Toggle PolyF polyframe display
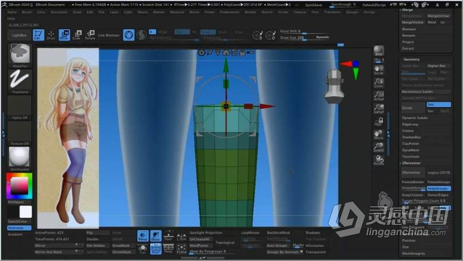 click(x=155, y=248)
